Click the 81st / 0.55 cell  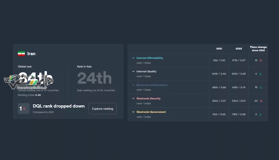pyautogui.click(x=219, y=114)
